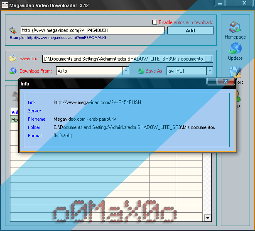Click the download list scrollbar down arrow

click(x=208, y=218)
